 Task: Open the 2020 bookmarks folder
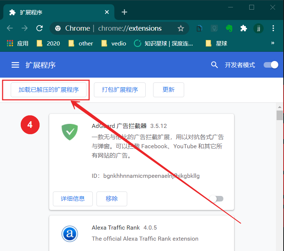click(x=48, y=43)
